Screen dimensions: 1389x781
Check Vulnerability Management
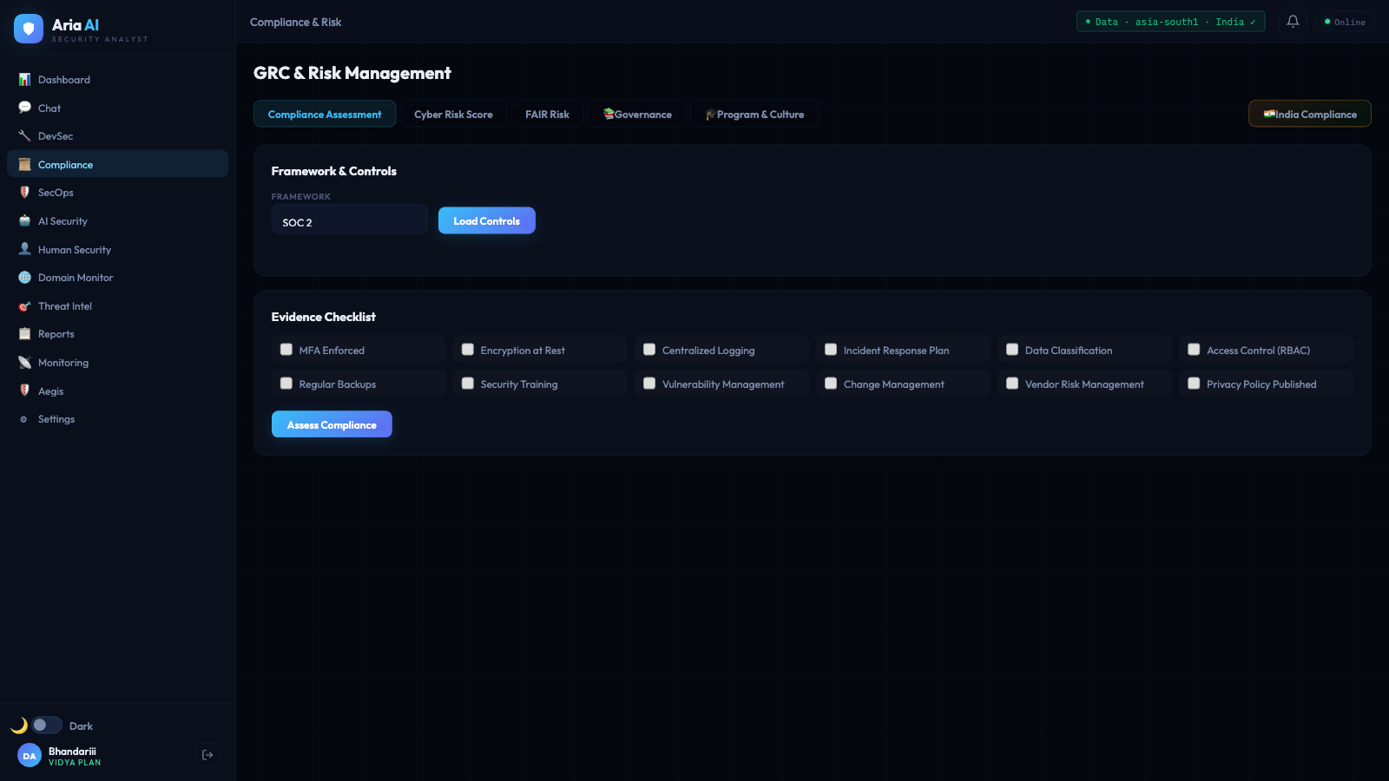tap(649, 384)
